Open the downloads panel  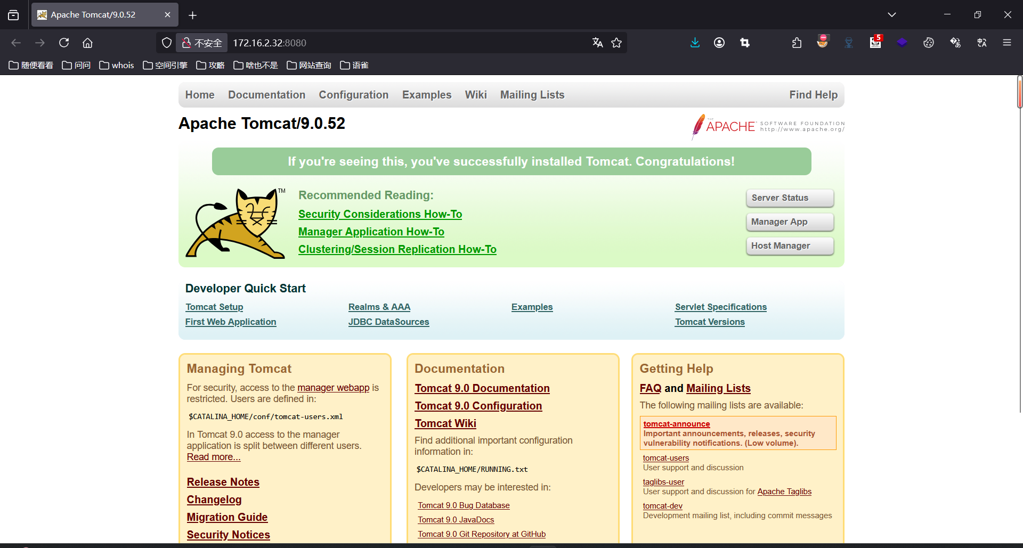695,43
